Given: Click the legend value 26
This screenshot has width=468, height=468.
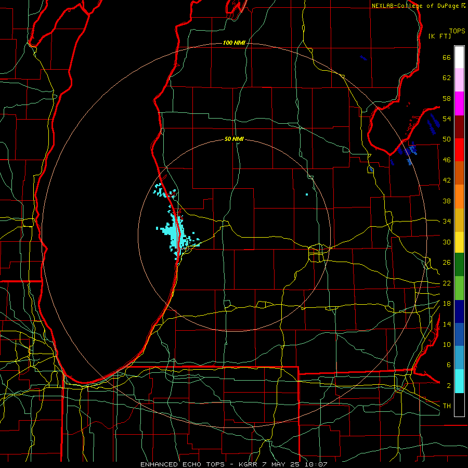Looking at the screenshot, I should 447,263.
